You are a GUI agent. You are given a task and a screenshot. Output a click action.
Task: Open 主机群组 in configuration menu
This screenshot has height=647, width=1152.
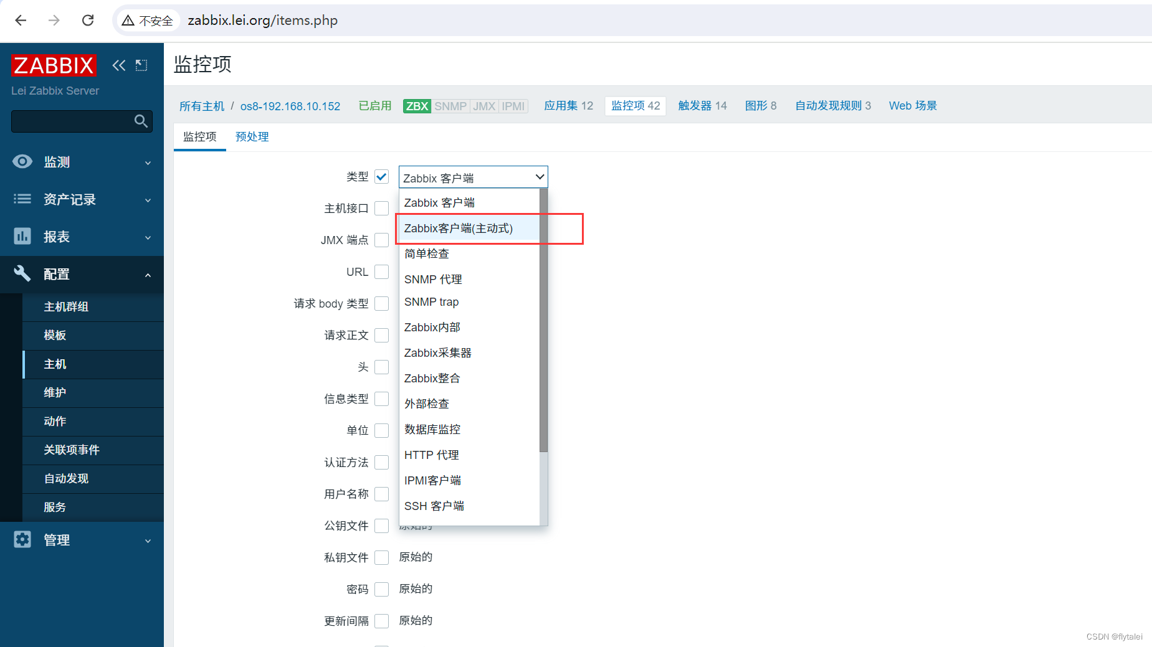click(93, 307)
